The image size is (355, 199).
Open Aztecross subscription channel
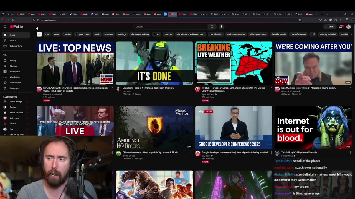(x=16, y=118)
